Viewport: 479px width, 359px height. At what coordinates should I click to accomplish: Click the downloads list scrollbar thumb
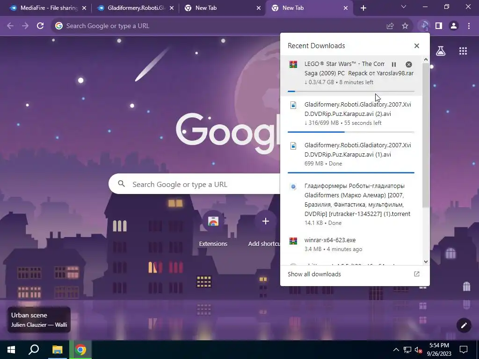click(426, 135)
